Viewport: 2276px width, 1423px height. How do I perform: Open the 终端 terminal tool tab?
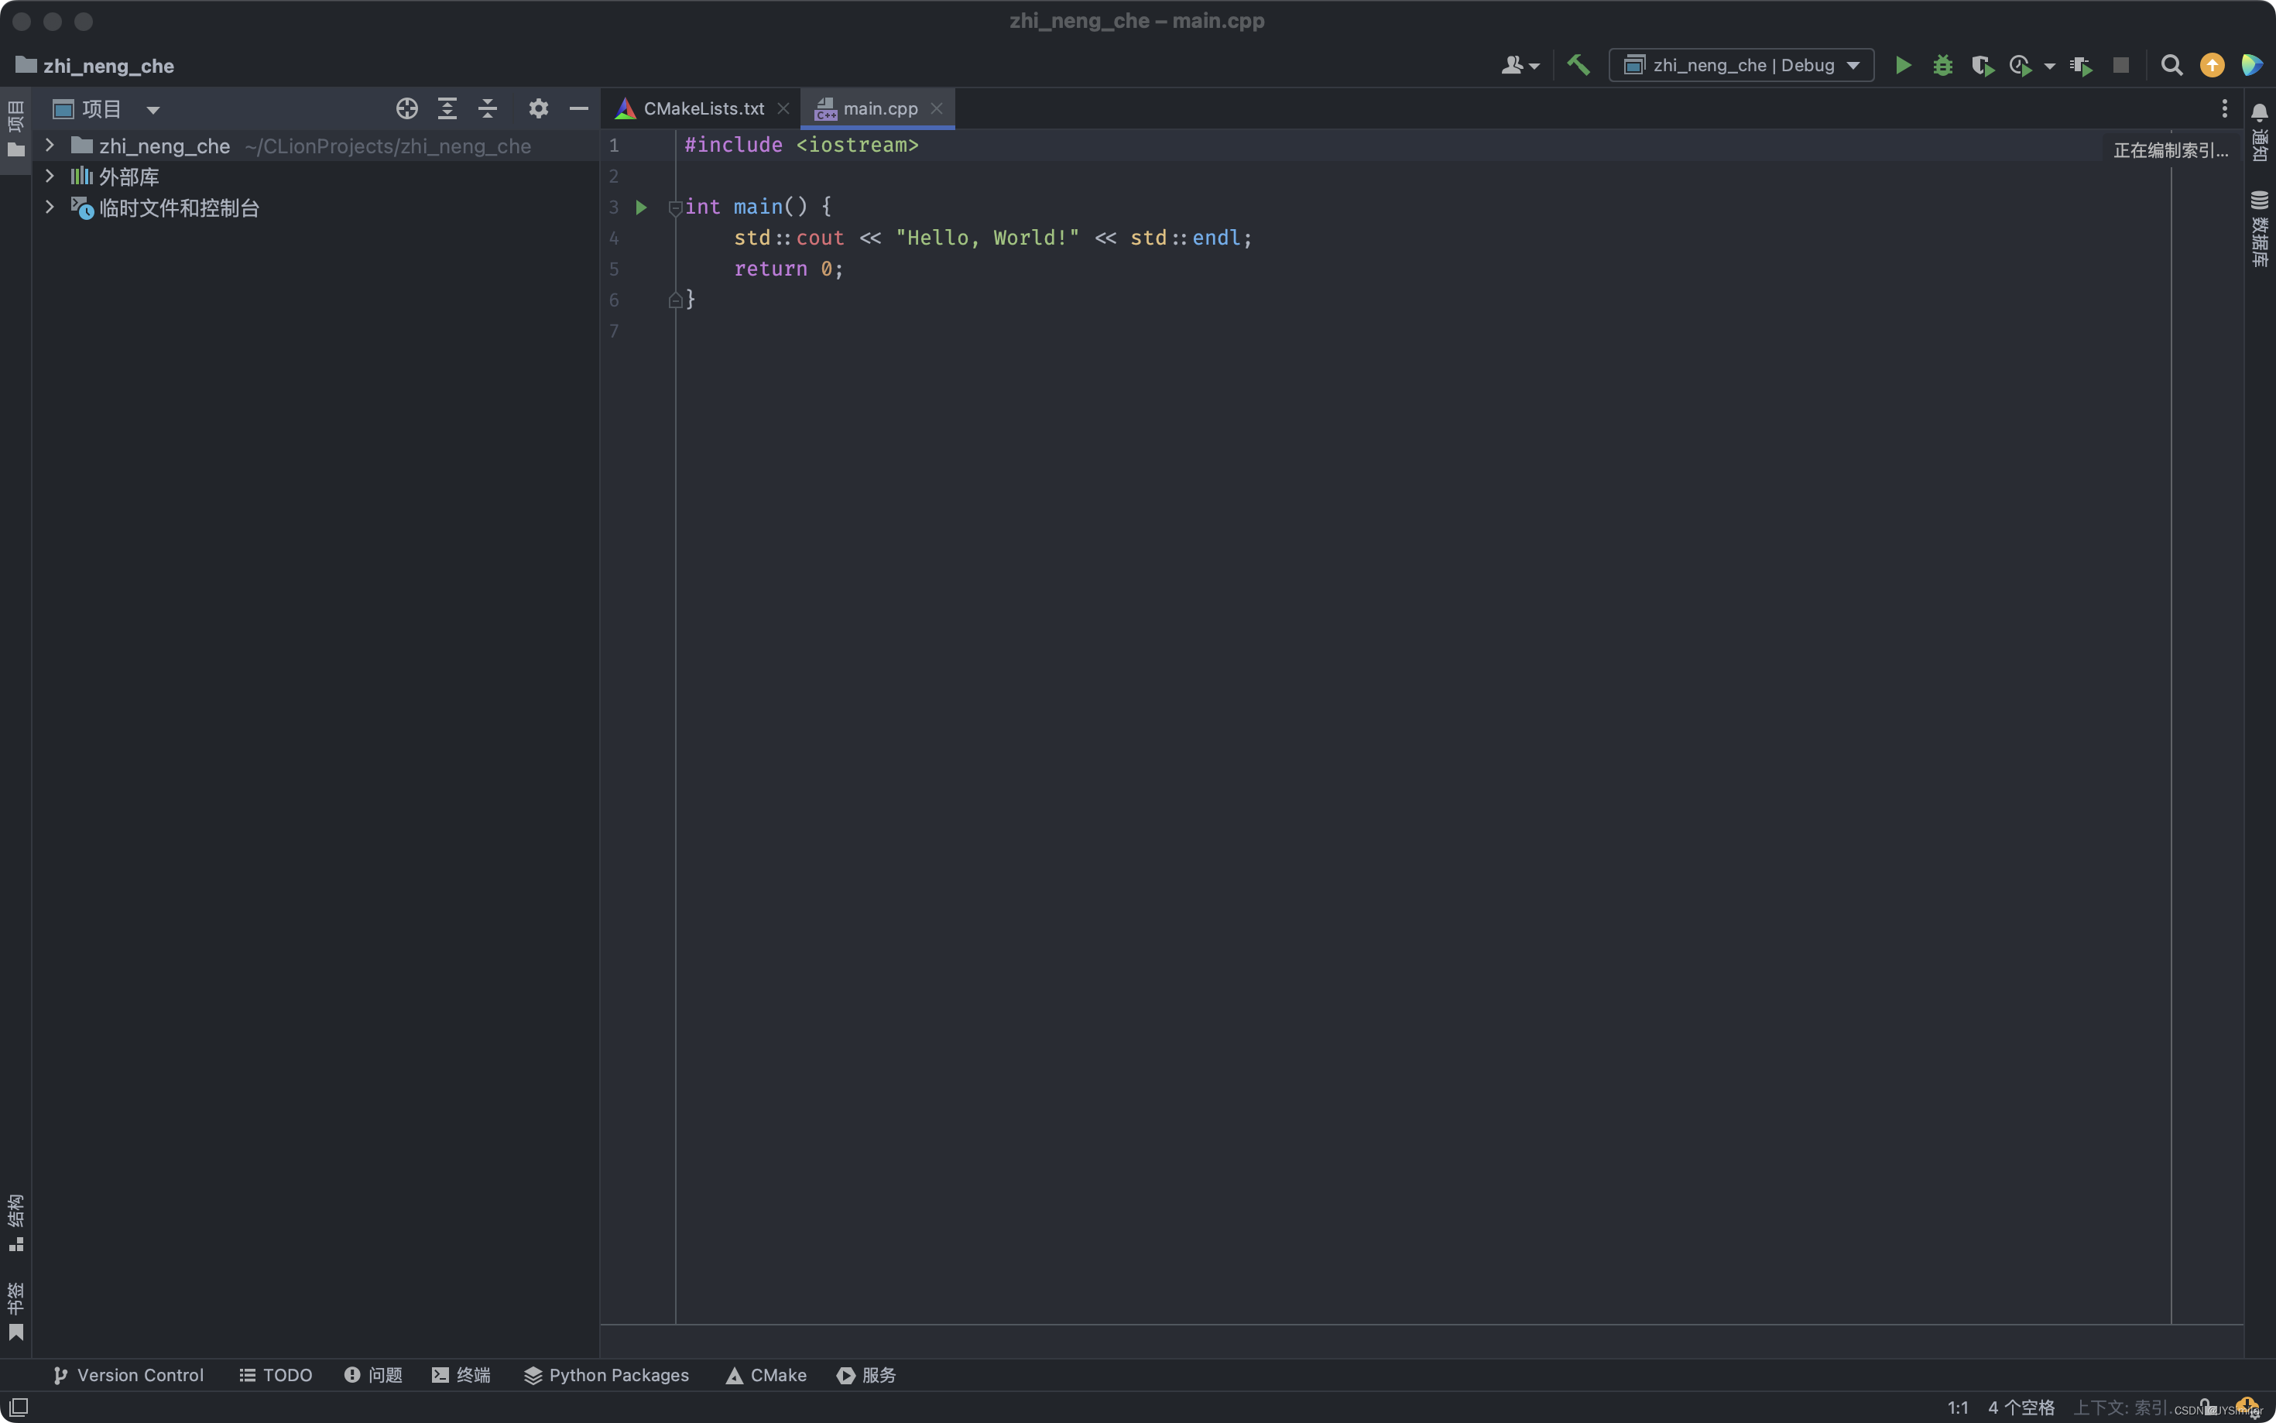tap(461, 1375)
